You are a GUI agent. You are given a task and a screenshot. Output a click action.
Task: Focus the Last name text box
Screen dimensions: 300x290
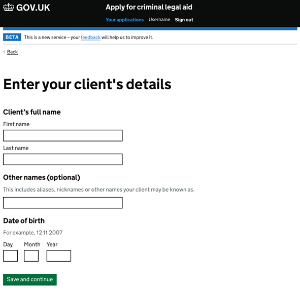point(63,160)
